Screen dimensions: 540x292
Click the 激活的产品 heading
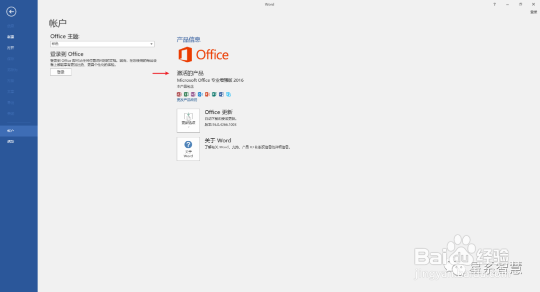[190, 73]
